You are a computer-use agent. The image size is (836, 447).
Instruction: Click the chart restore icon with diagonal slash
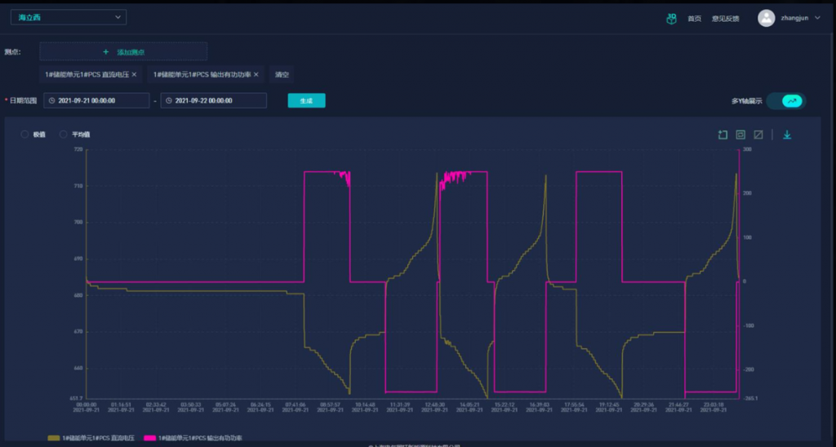[x=758, y=135]
